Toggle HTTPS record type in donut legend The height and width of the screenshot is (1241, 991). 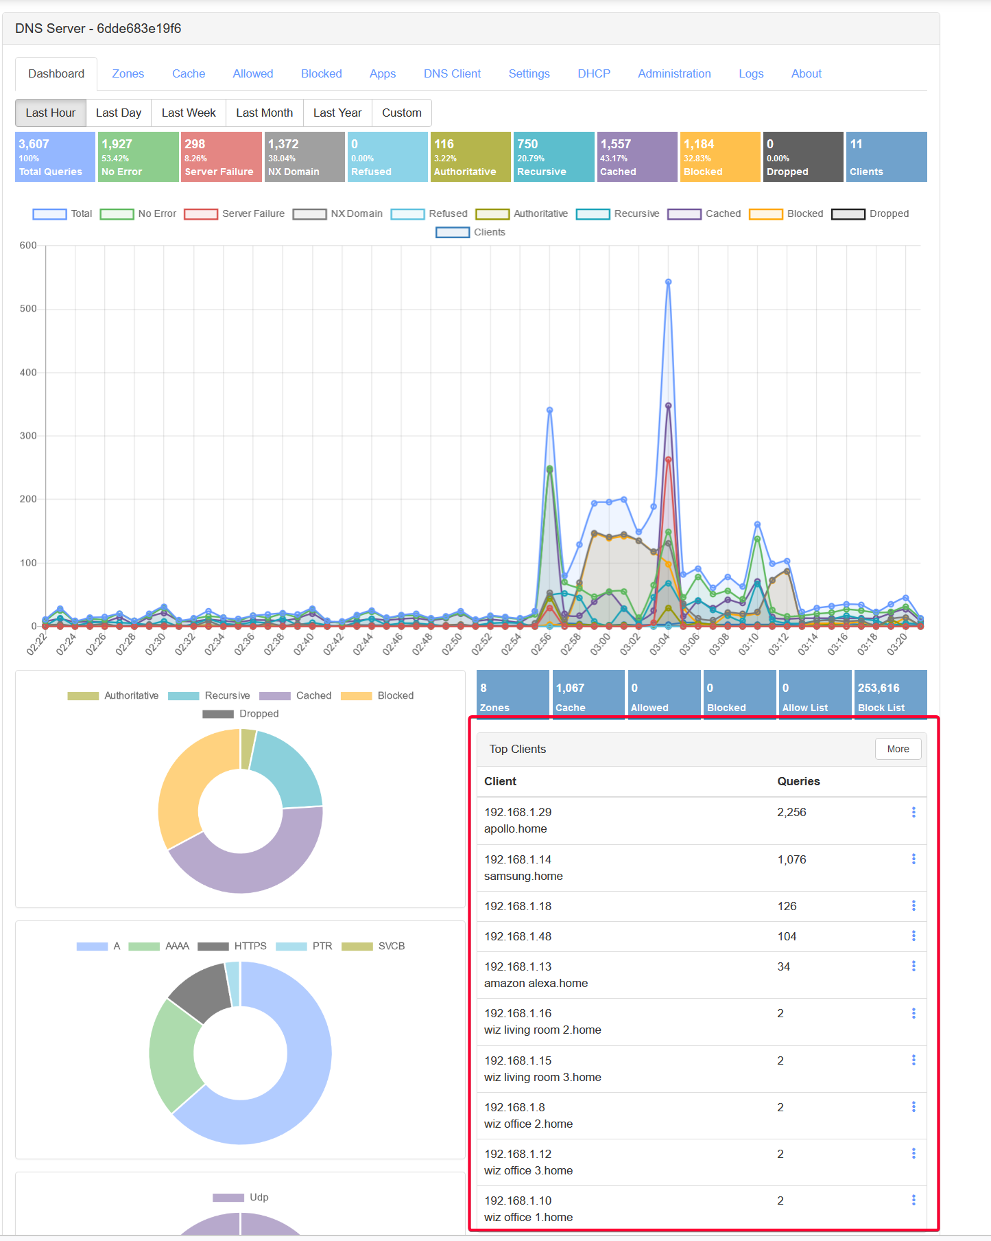pos(232,946)
